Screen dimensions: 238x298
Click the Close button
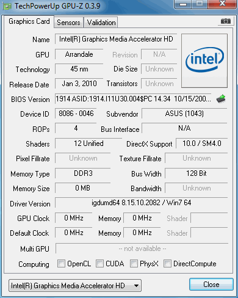tap(211, 285)
